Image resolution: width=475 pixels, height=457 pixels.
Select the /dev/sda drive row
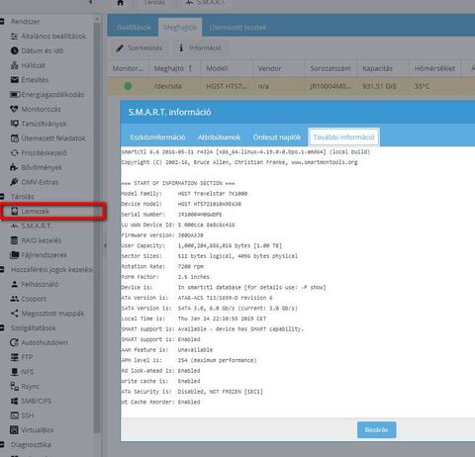(x=291, y=86)
